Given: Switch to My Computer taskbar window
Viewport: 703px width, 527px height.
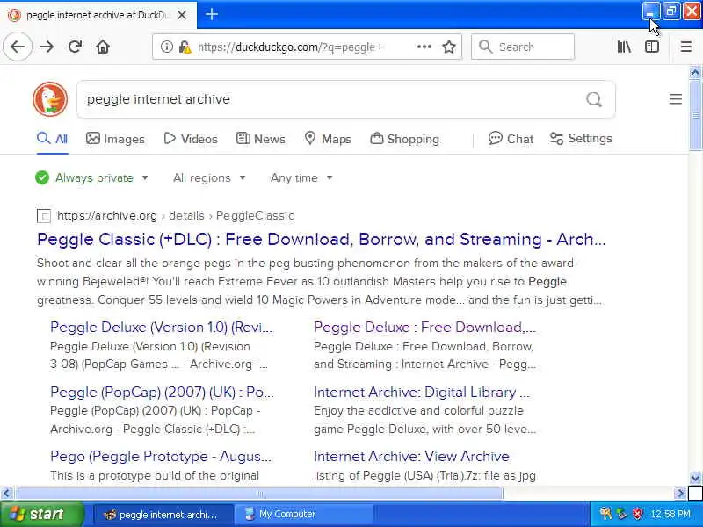Looking at the screenshot, I should click(304, 515).
